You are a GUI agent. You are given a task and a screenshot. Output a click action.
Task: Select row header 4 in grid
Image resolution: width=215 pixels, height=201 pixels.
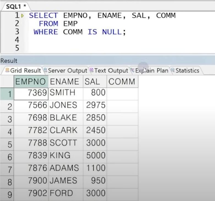coord(7,132)
